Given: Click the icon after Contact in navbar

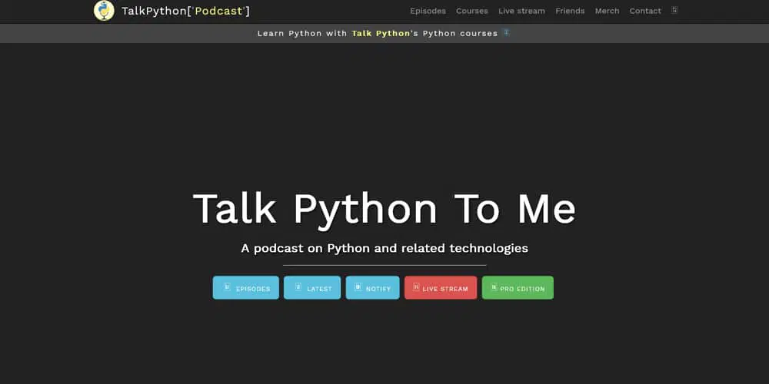Looking at the screenshot, I should coord(674,10).
